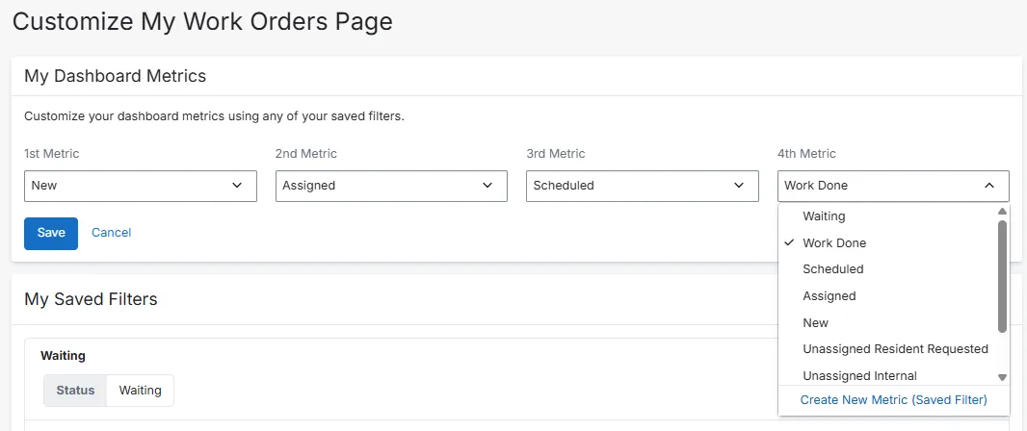
Task: Click the My Saved Filters heading
Action: (x=91, y=299)
